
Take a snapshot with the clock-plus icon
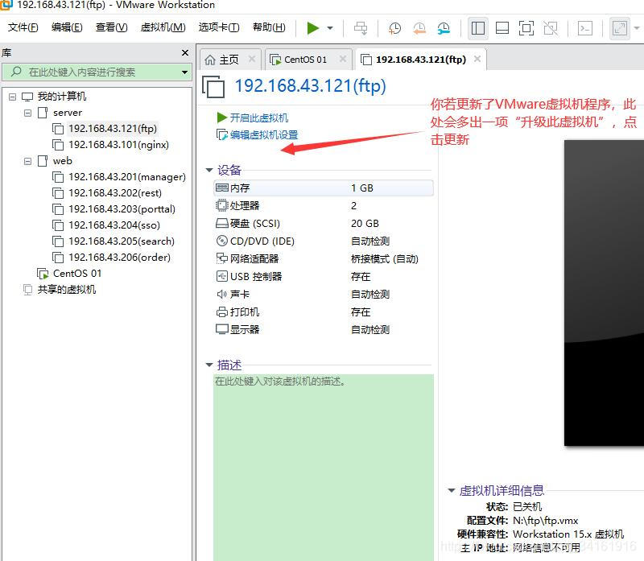(x=394, y=28)
